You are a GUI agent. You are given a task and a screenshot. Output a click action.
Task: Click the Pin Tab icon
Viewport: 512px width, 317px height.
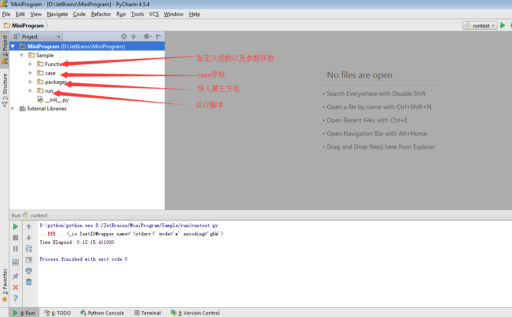(x=16, y=276)
